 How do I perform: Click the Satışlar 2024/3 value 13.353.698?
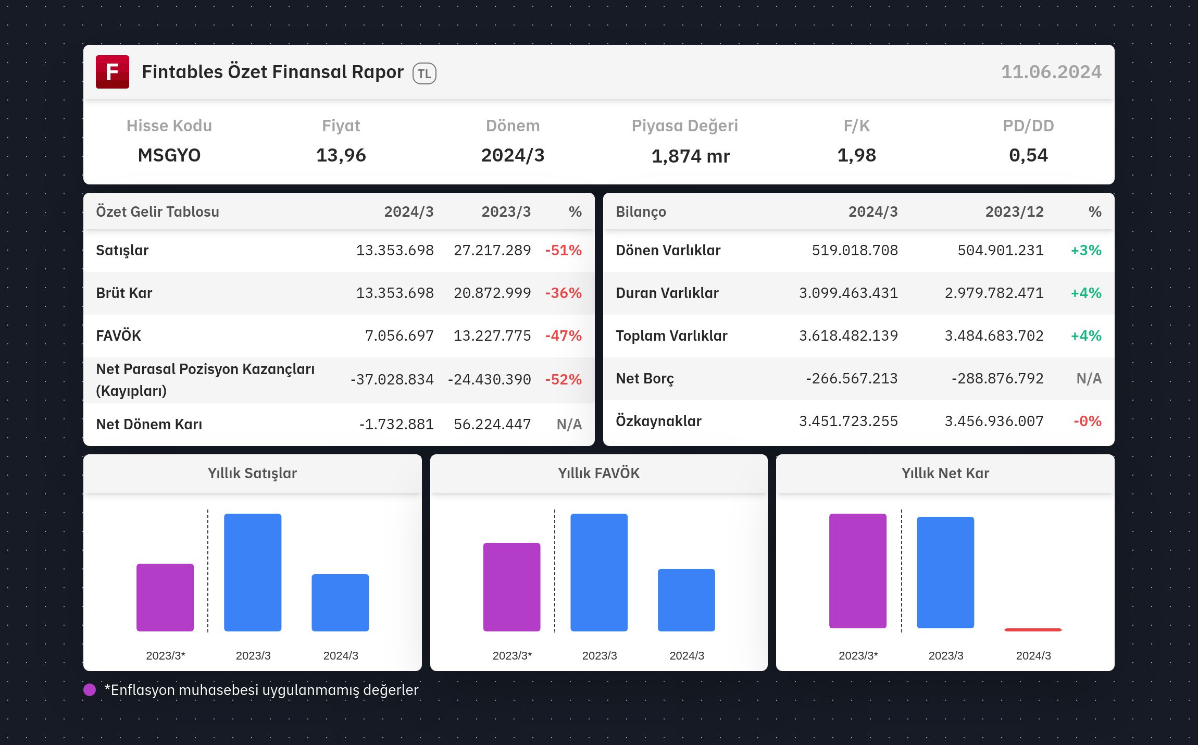pyautogui.click(x=395, y=251)
